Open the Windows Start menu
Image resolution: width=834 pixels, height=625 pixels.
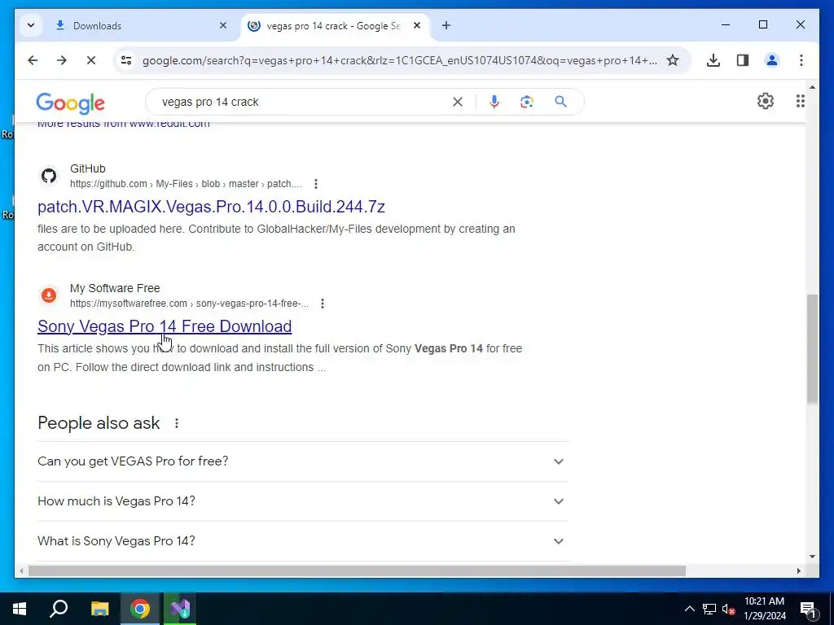[20, 609]
